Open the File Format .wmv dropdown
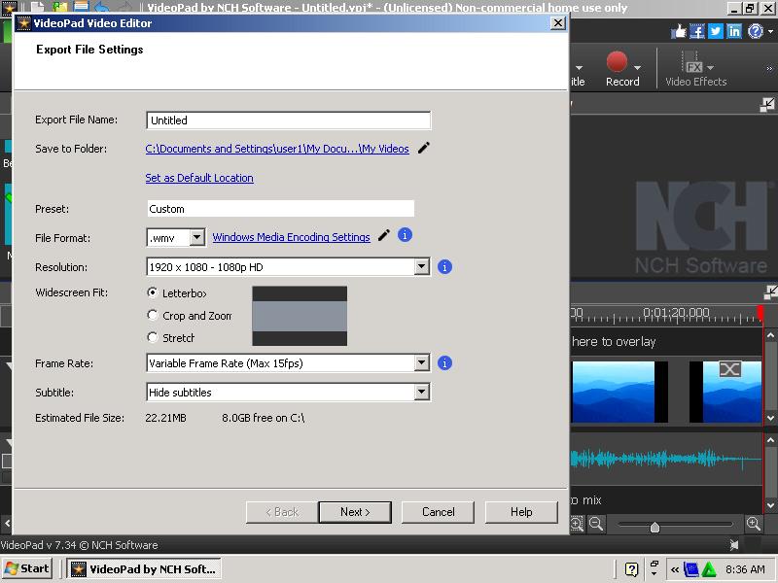Viewport: 778px width, 583px height. click(x=197, y=237)
